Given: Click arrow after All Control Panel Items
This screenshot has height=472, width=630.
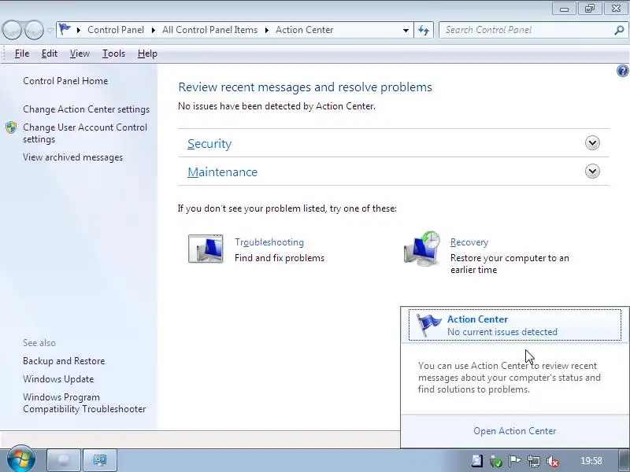Looking at the screenshot, I should (x=266, y=30).
